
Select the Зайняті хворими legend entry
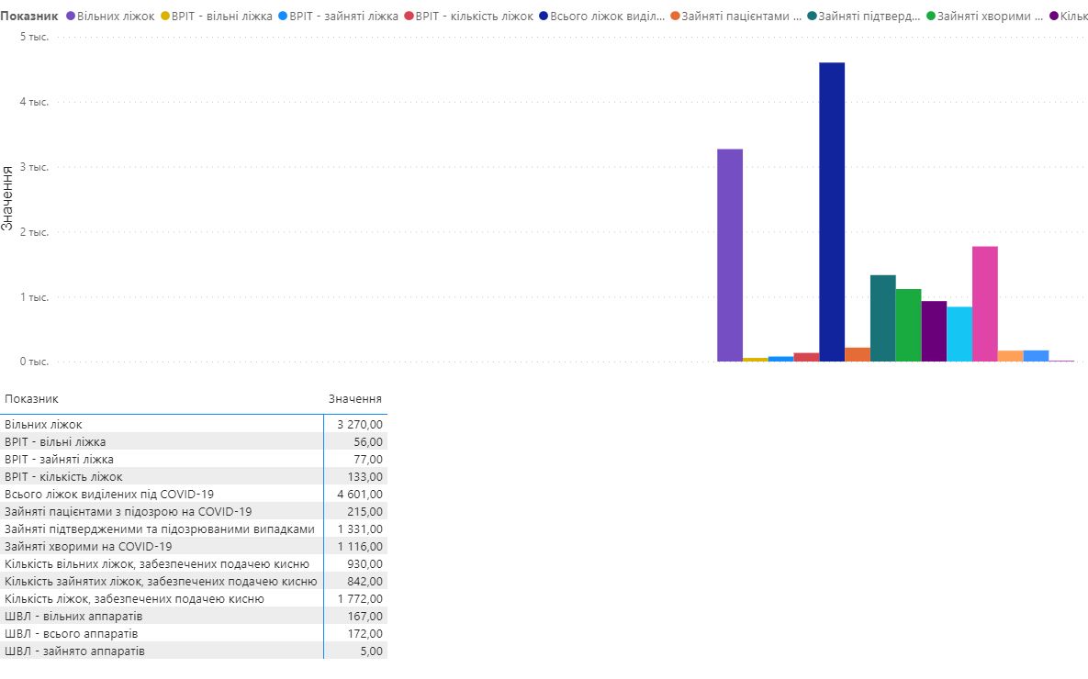coord(990,17)
